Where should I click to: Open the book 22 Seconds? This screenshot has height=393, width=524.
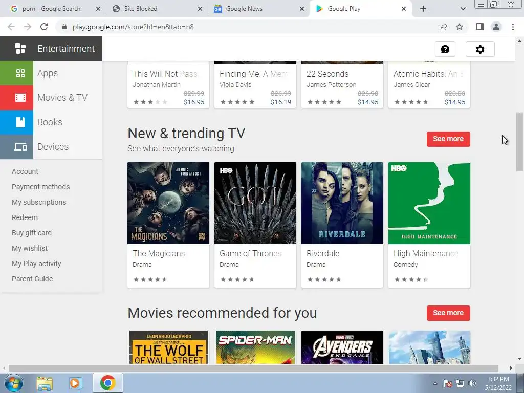tap(342, 84)
